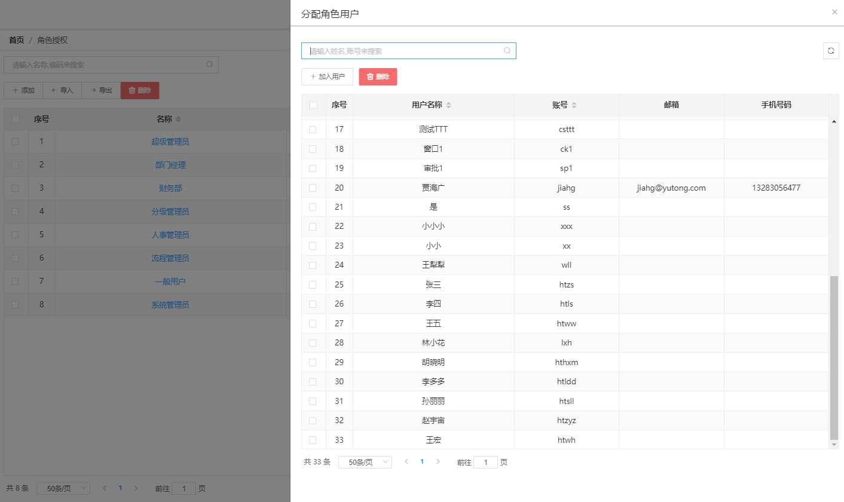Click the search magnifier icon in drawer

507,51
